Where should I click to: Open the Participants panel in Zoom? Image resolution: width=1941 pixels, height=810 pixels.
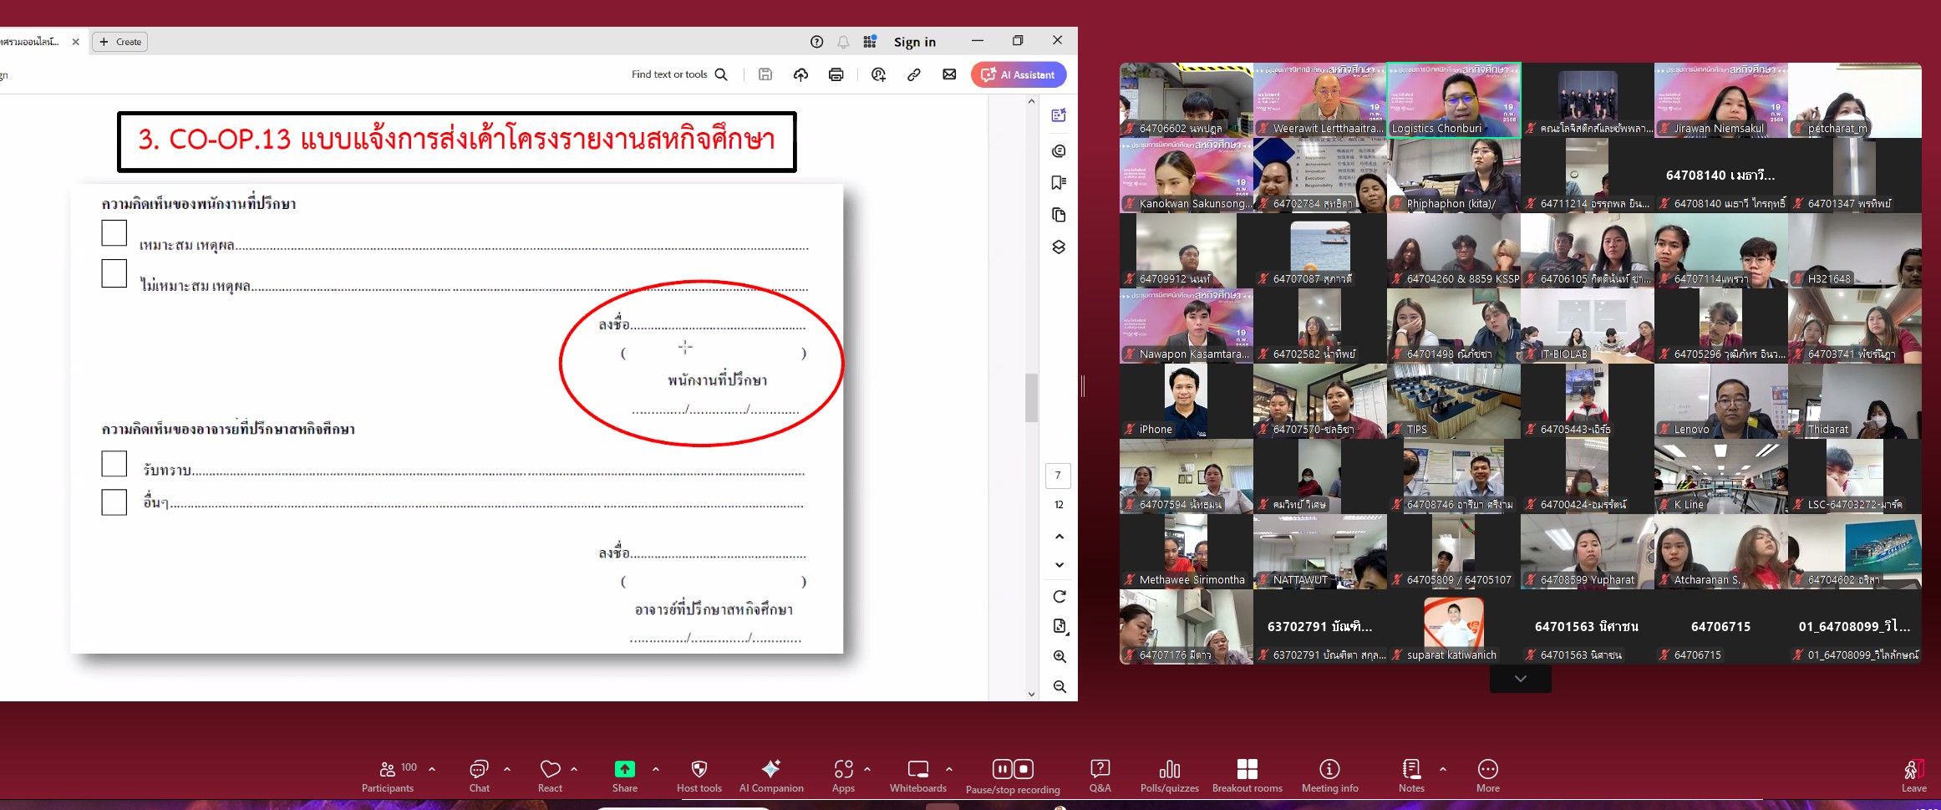[388, 776]
